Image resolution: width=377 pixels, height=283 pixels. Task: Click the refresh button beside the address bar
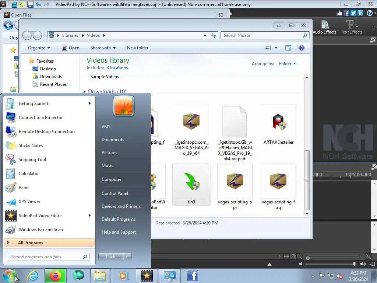tap(214, 36)
